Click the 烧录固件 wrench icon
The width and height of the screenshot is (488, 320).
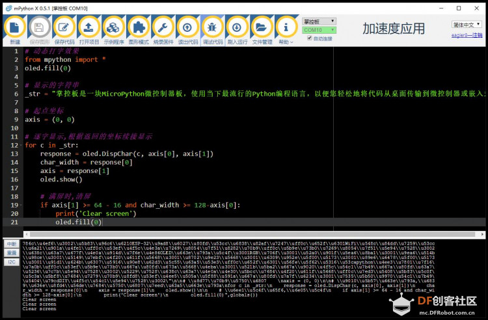163,28
